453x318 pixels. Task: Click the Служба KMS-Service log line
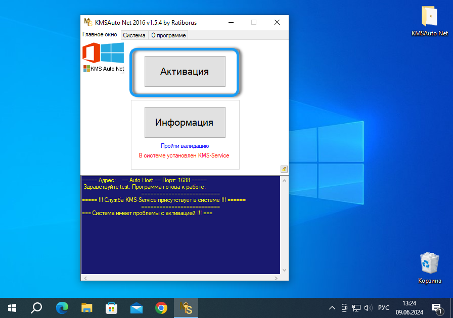(164, 200)
